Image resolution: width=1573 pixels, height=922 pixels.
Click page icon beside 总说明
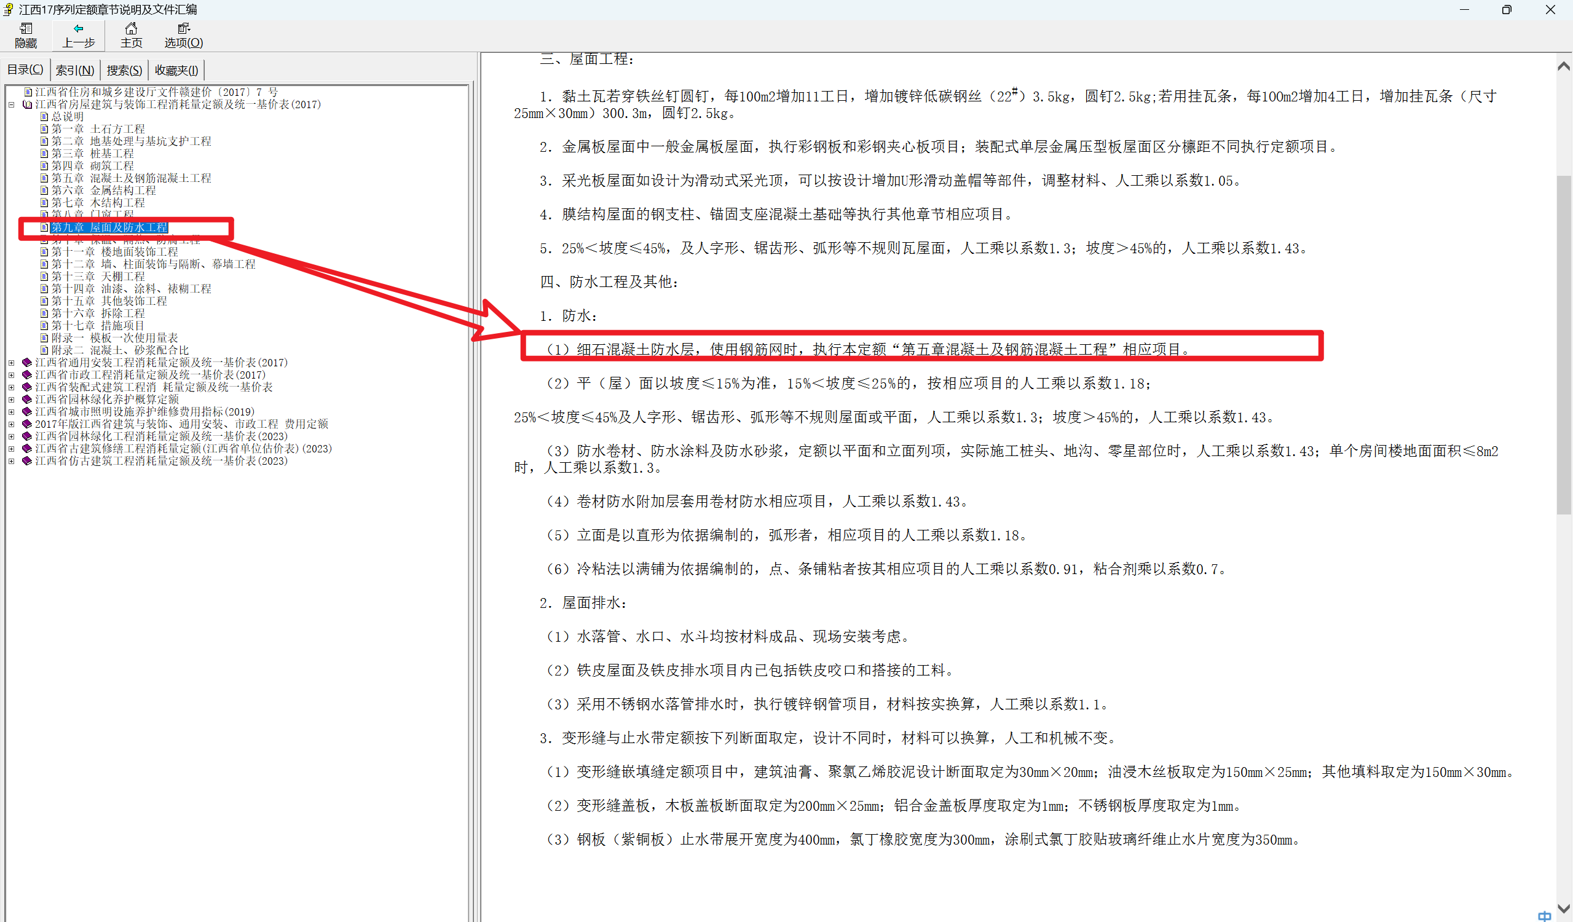pyautogui.click(x=44, y=117)
